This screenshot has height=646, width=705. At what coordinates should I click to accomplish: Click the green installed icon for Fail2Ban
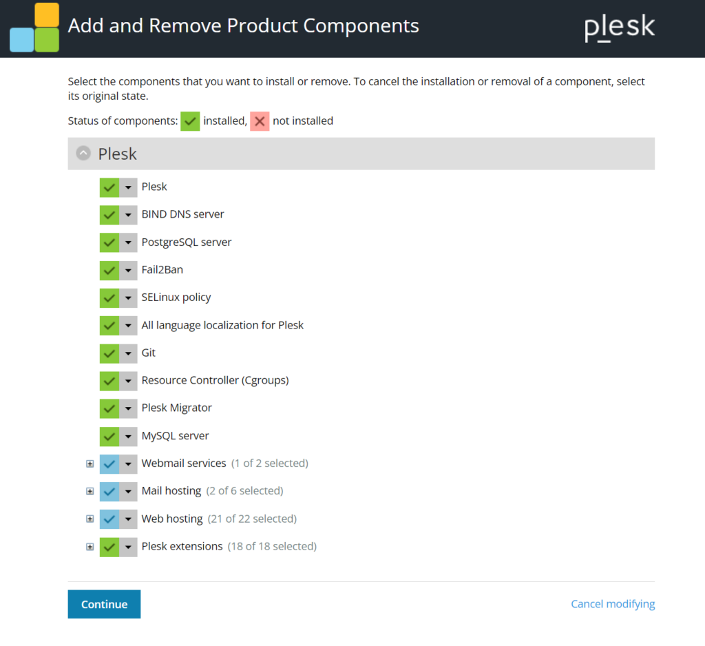click(109, 270)
